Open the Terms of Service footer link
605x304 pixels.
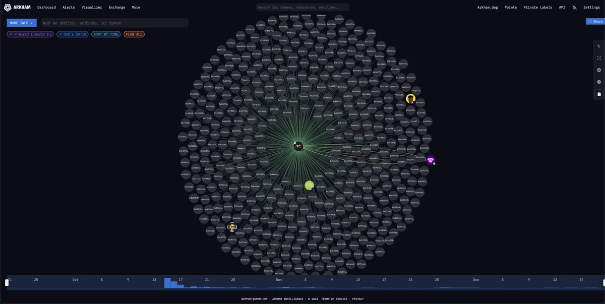334,299
